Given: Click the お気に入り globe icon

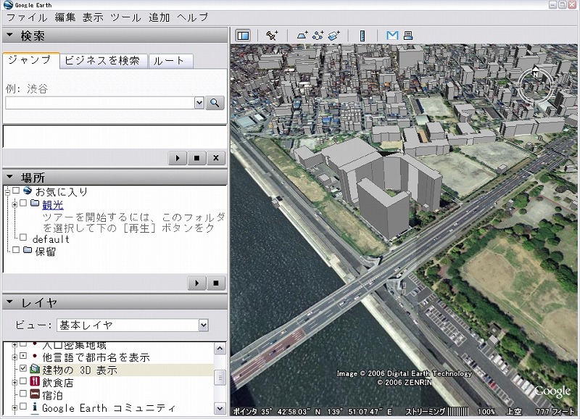Looking at the screenshot, I should (28, 191).
